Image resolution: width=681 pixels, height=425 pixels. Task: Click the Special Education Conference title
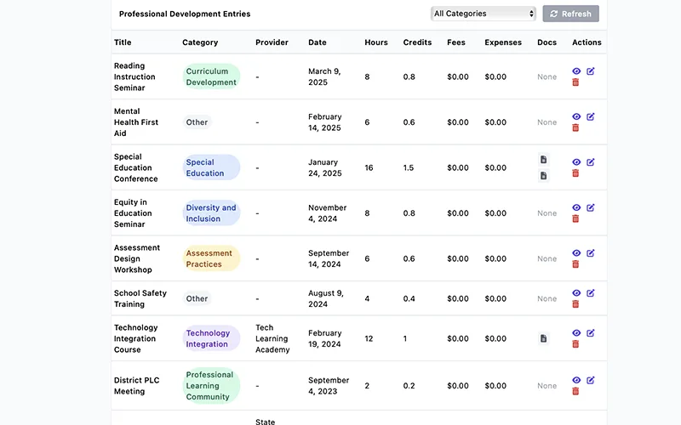pyautogui.click(x=136, y=167)
